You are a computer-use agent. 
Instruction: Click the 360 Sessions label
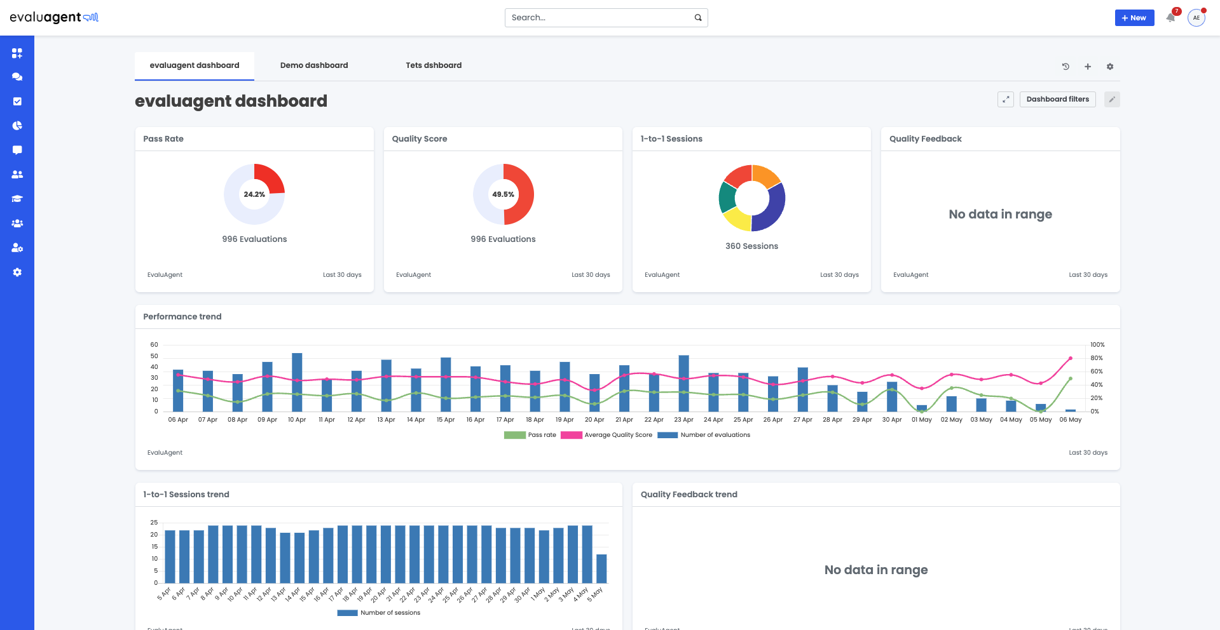click(x=752, y=246)
